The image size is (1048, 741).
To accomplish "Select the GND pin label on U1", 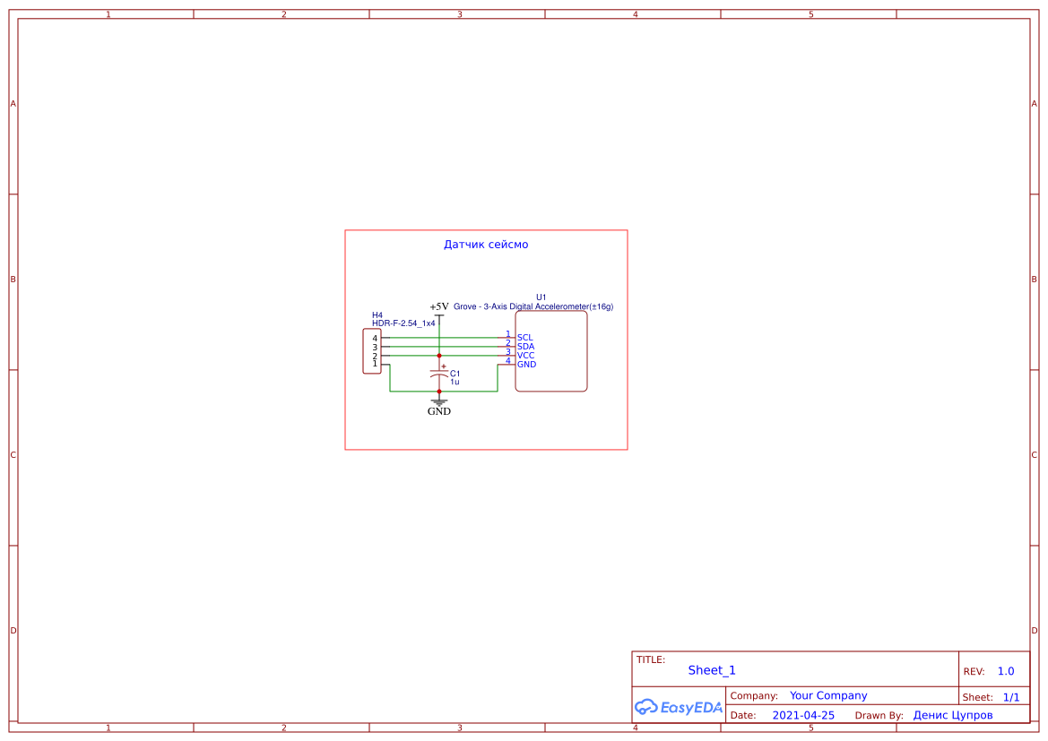I will pyautogui.click(x=526, y=365).
